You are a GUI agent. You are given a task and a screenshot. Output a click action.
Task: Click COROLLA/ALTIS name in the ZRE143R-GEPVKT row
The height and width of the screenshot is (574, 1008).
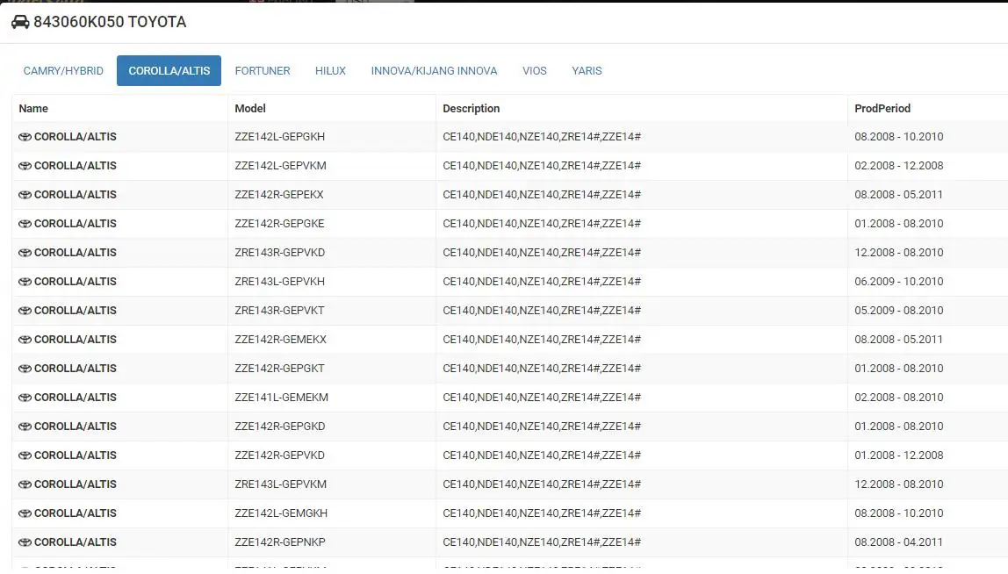click(76, 311)
